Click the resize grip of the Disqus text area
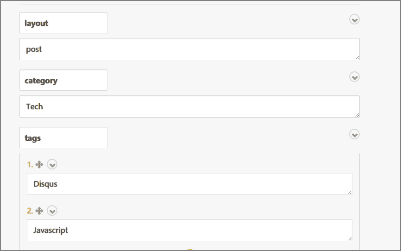401x251 pixels. coord(350,192)
